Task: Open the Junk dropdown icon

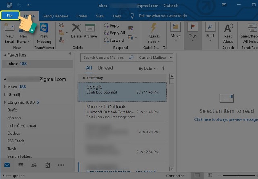Action: click(63, 40)
